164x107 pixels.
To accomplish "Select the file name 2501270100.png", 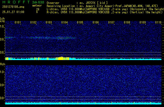I will pyautogui.click(x=13, y=7).
